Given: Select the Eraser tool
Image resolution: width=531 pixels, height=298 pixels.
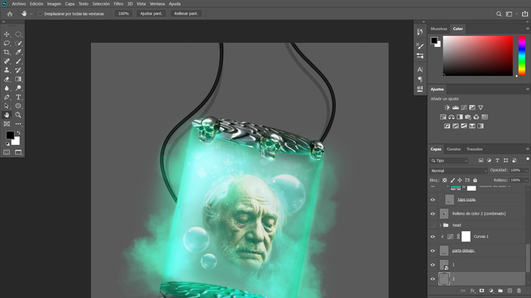Looking at the screenshot, I should 7,79.
